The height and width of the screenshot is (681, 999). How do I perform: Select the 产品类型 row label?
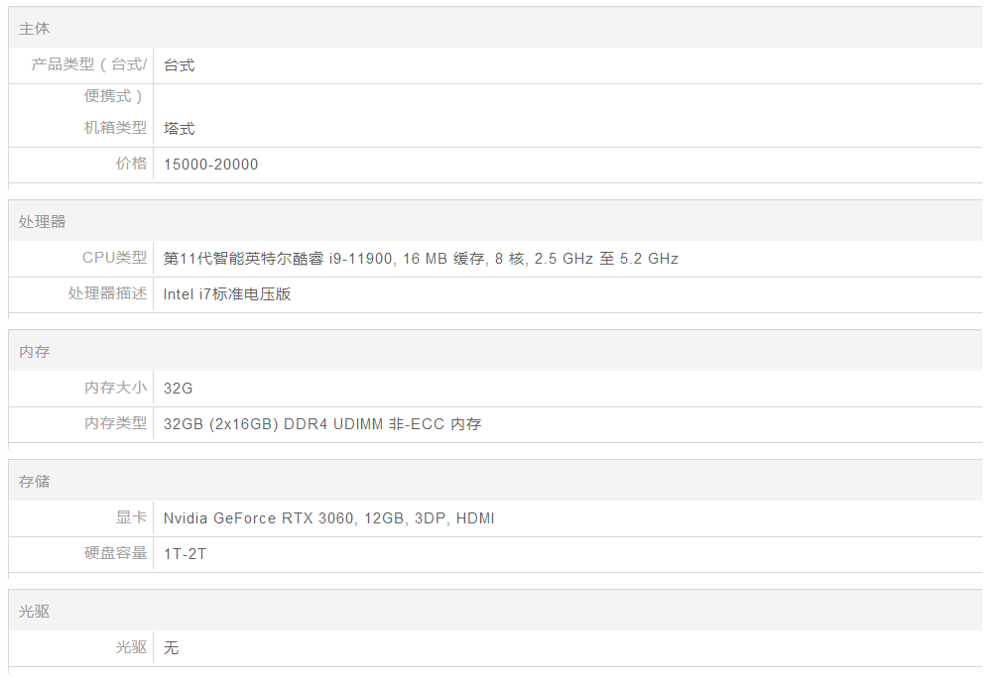[88, 65]
